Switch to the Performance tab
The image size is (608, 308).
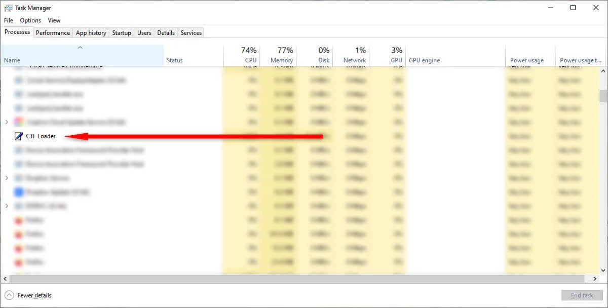pos(53,32)
